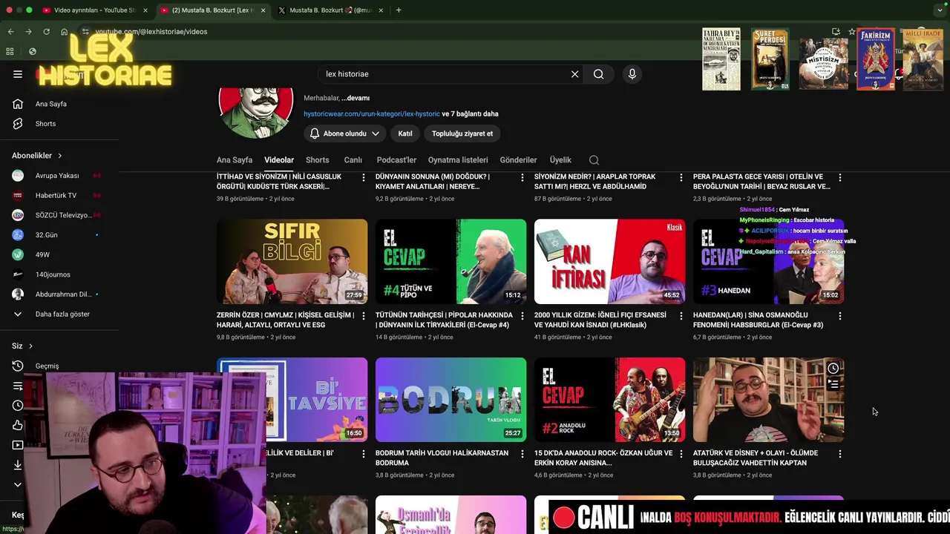This screenshot has width=950, height=534.
Task: Clear the search box with X icon
Action: 574,74
